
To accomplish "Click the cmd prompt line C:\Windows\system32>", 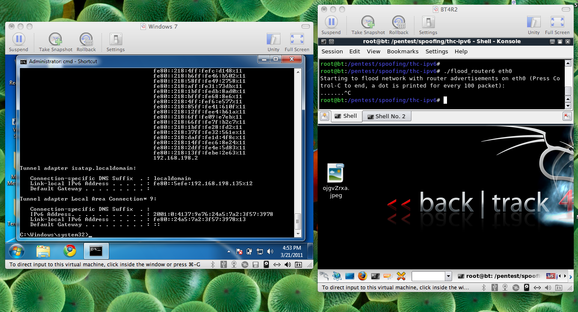I will [56, 235].
